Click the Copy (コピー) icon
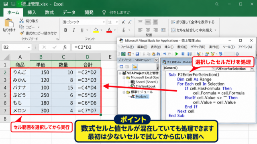 click(21, 27)
